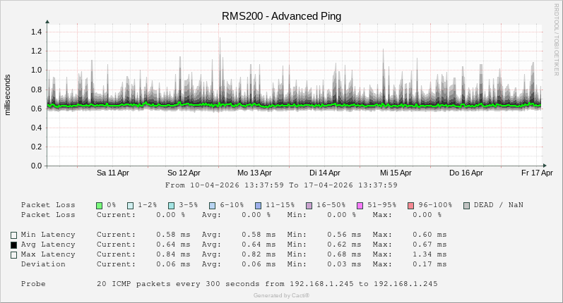
Task: Click the 1-2% packet loss swatch
Action: click(131, 205)
